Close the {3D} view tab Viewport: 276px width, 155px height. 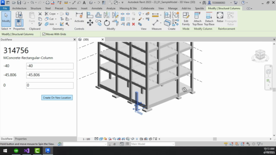[103, 40]
